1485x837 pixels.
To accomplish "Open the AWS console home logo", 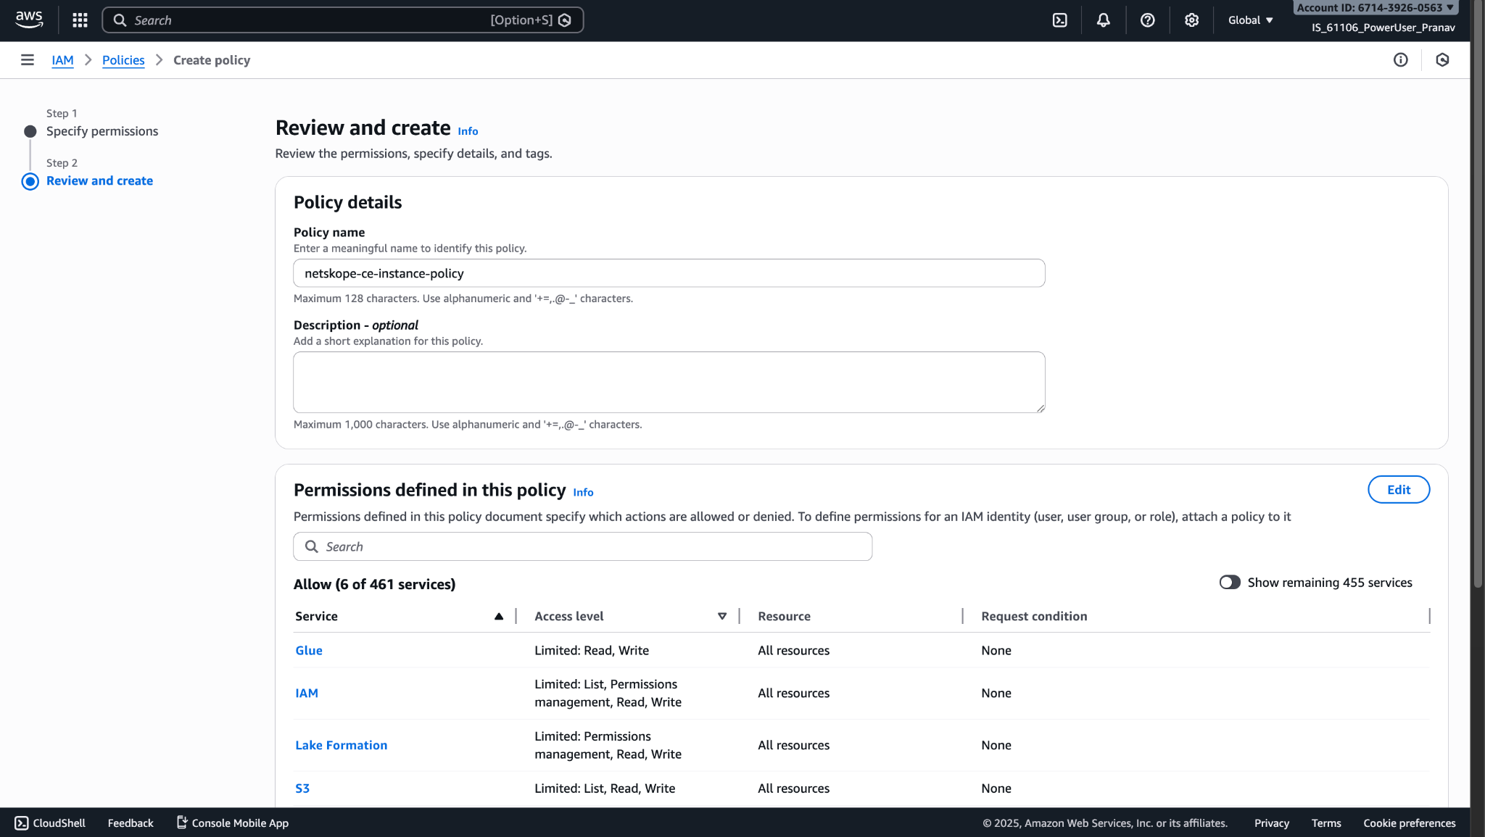I will pos(29,20).
